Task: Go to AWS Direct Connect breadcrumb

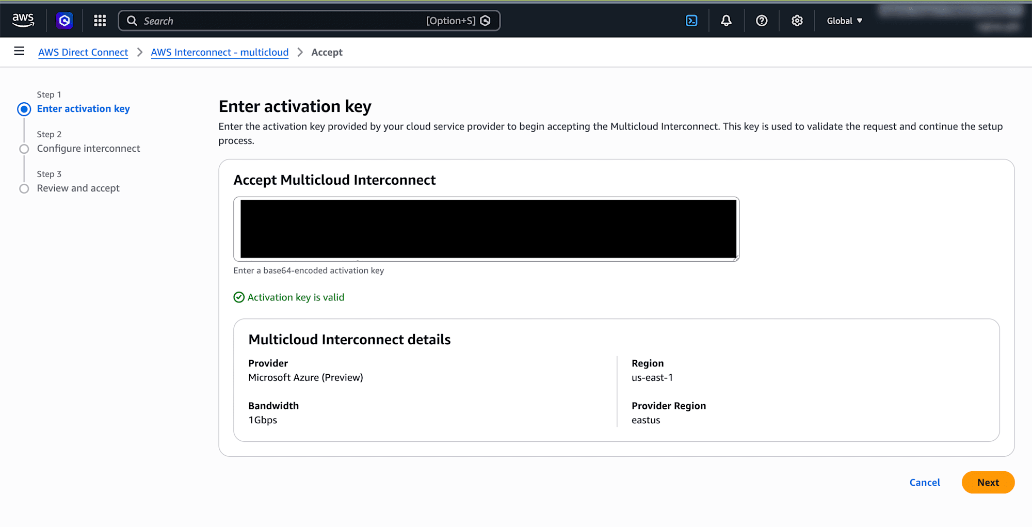Action: pos(83,52)
